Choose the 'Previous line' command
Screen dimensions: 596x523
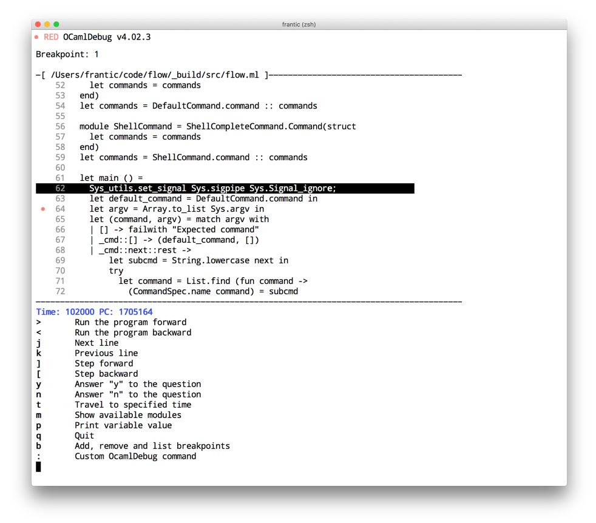click(106, 353)
